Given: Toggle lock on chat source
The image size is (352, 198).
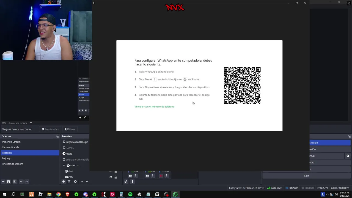Looking at the screenshot, I should 116,172.
